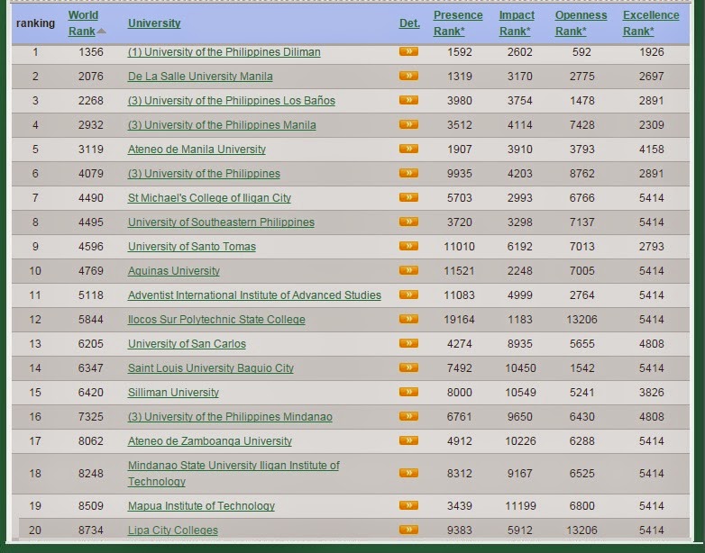Open St Michael's College of Iligan City link
This screenshot has width=705, height=553.
point(209,197)
